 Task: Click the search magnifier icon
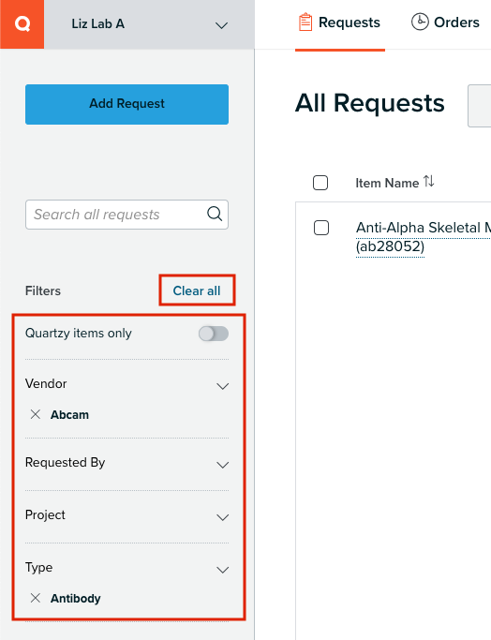click(x=215, y=214)
